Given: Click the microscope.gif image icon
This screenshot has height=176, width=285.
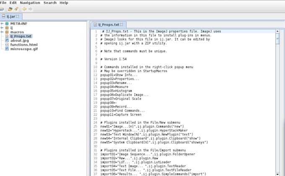Looking at the screenshot, I should coord(7,49).
